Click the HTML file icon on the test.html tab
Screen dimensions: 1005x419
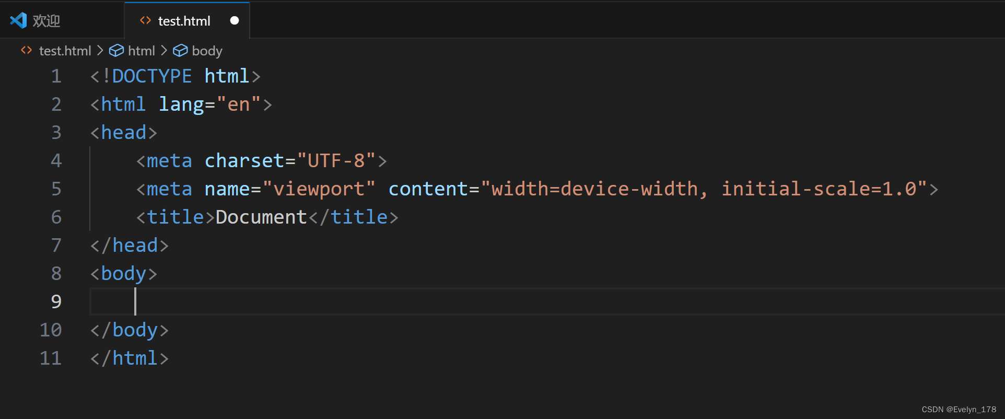145,20
